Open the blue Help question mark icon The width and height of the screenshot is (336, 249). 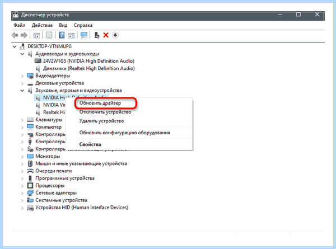click(x=62, y=35)
